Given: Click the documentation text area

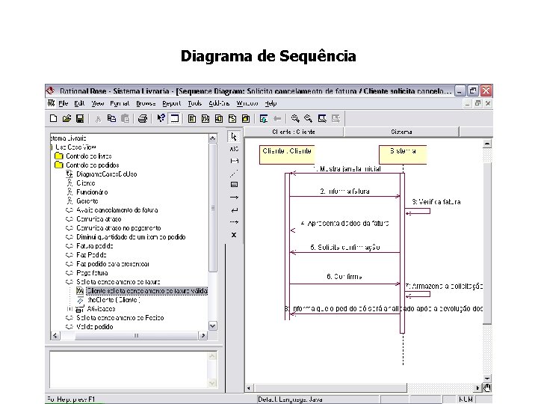Looking at the screenshot, I should click(x=129, y=370).
